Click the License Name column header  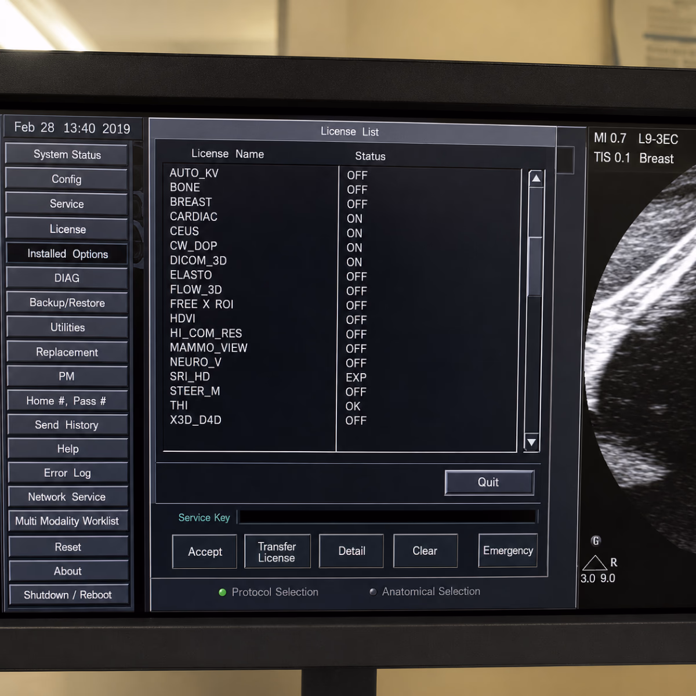coord(227,154)
